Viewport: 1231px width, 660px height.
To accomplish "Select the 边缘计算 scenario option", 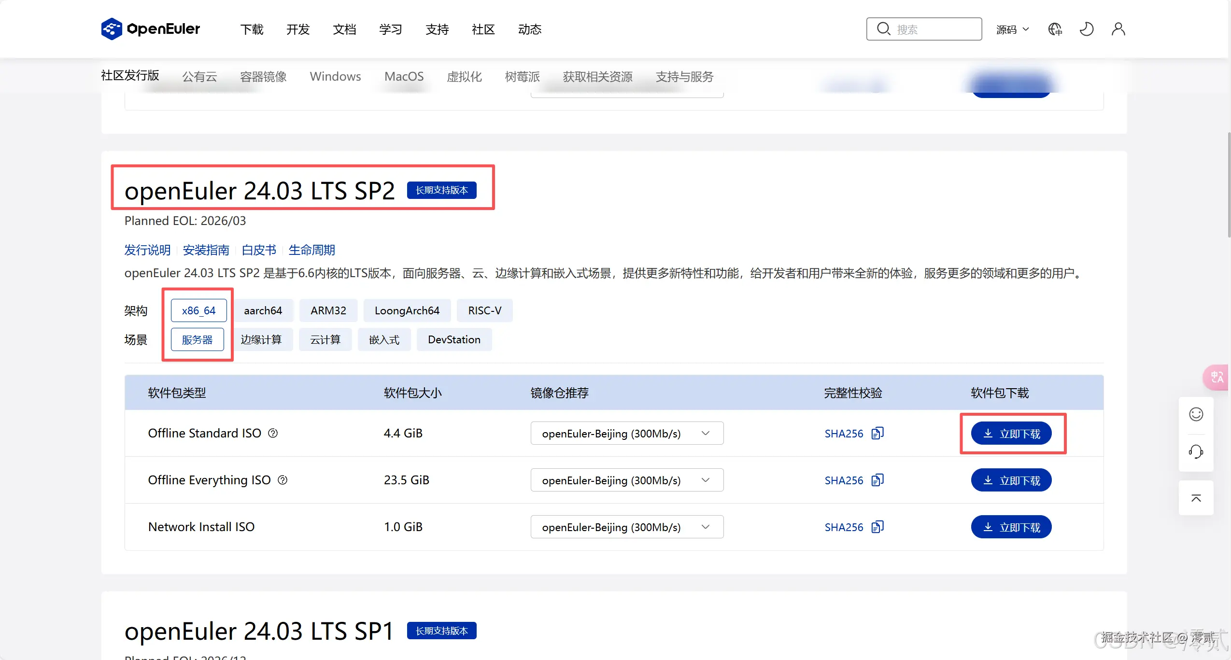I will (x=261, y=339).
